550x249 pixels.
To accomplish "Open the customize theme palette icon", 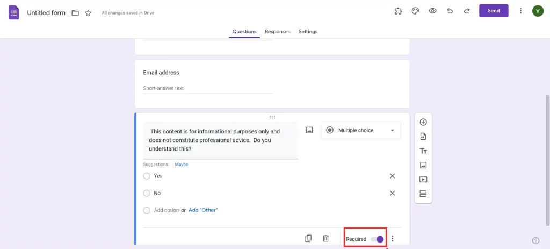I will 415,11.
